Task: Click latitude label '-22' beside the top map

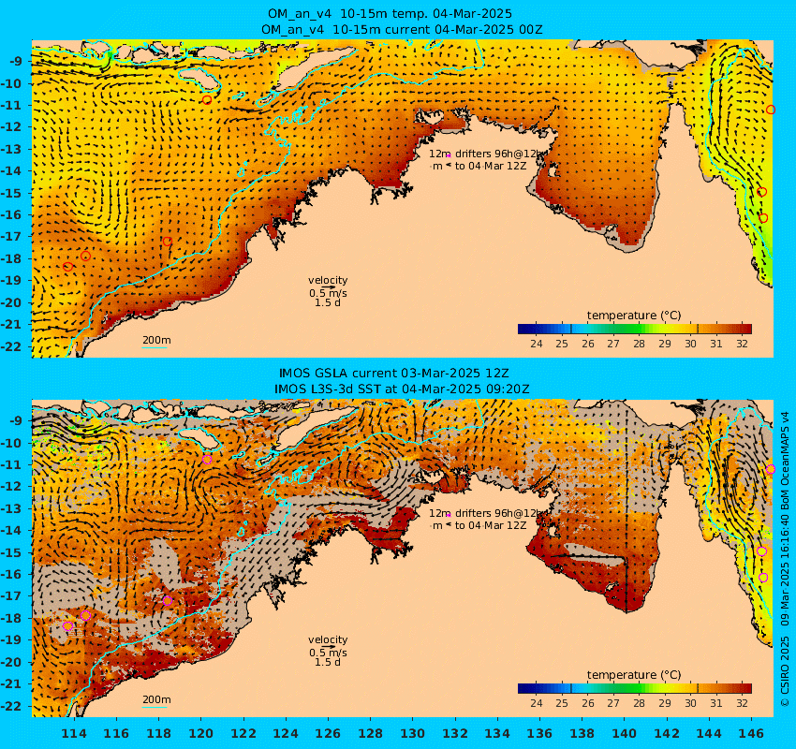Action: click(13, 346)
